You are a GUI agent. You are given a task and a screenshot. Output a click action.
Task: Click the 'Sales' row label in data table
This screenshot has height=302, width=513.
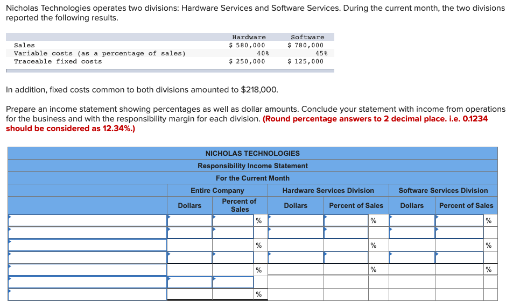tap(24, 45)
